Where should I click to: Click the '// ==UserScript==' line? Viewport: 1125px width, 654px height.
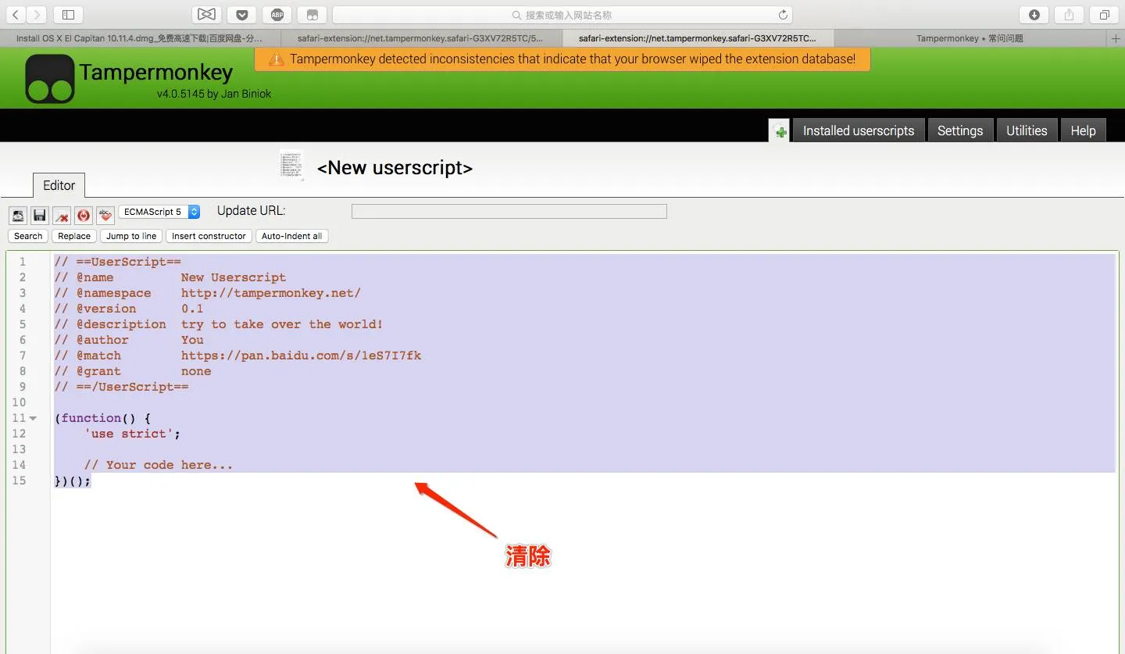[x=117, y=262]
